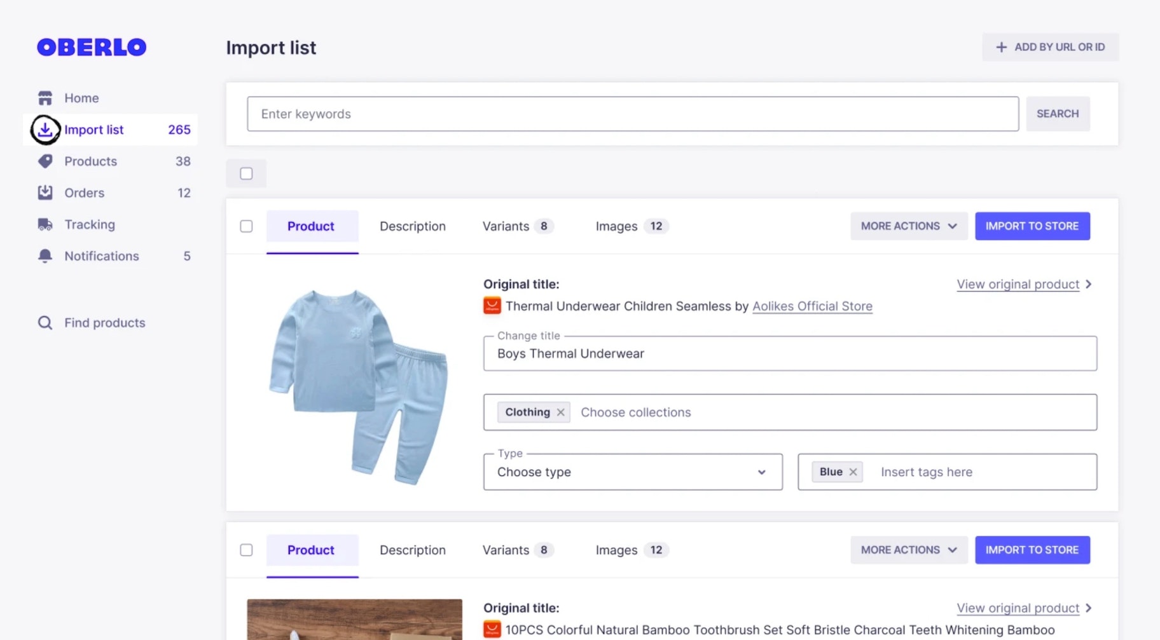Click the Home storefront icon
The height and width of the screenshot is (640, 1160).
tap(45, 98)
